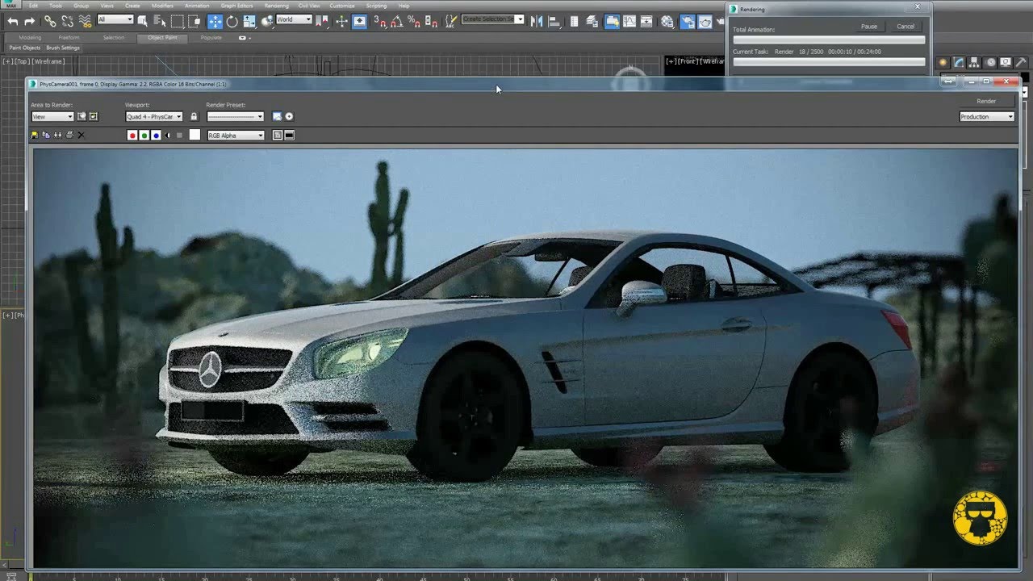Select the Select and Link tool
Viewport: 1033px width, 581px height.
click(x=50, y=21)
